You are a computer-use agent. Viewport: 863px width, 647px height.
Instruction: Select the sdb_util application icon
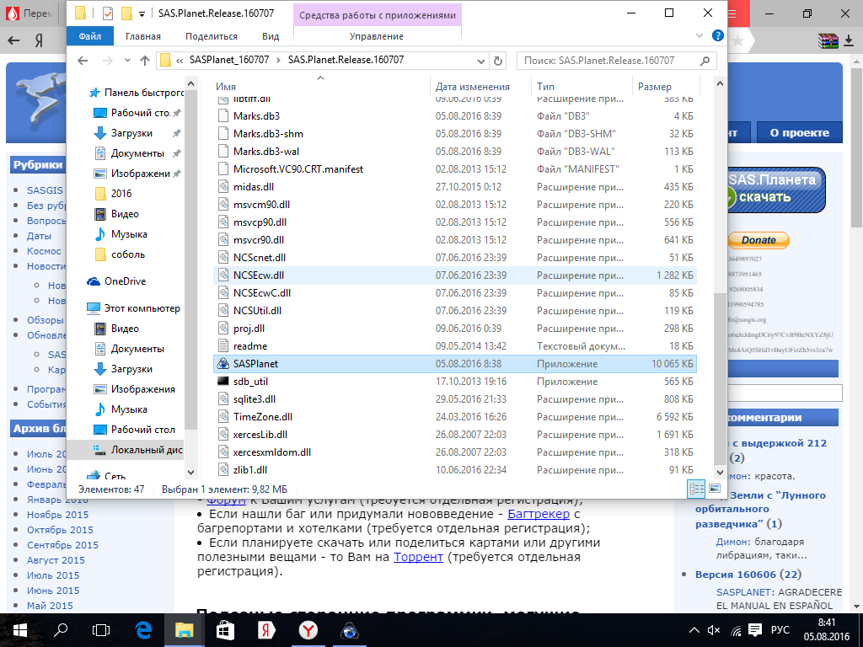click(222, 382)
